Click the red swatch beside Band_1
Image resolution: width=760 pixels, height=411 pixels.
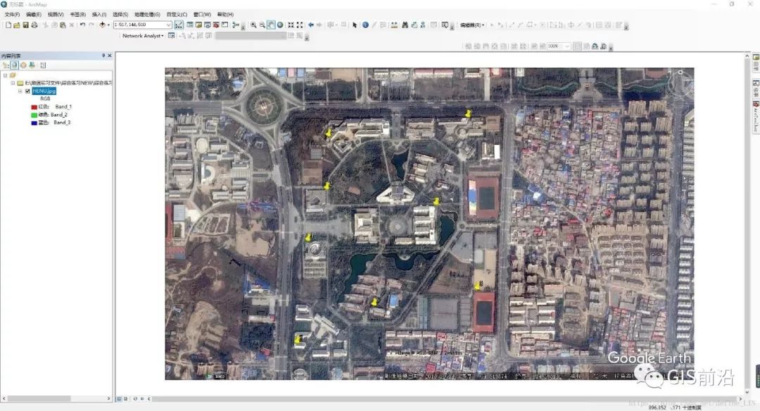coord(34,106)
